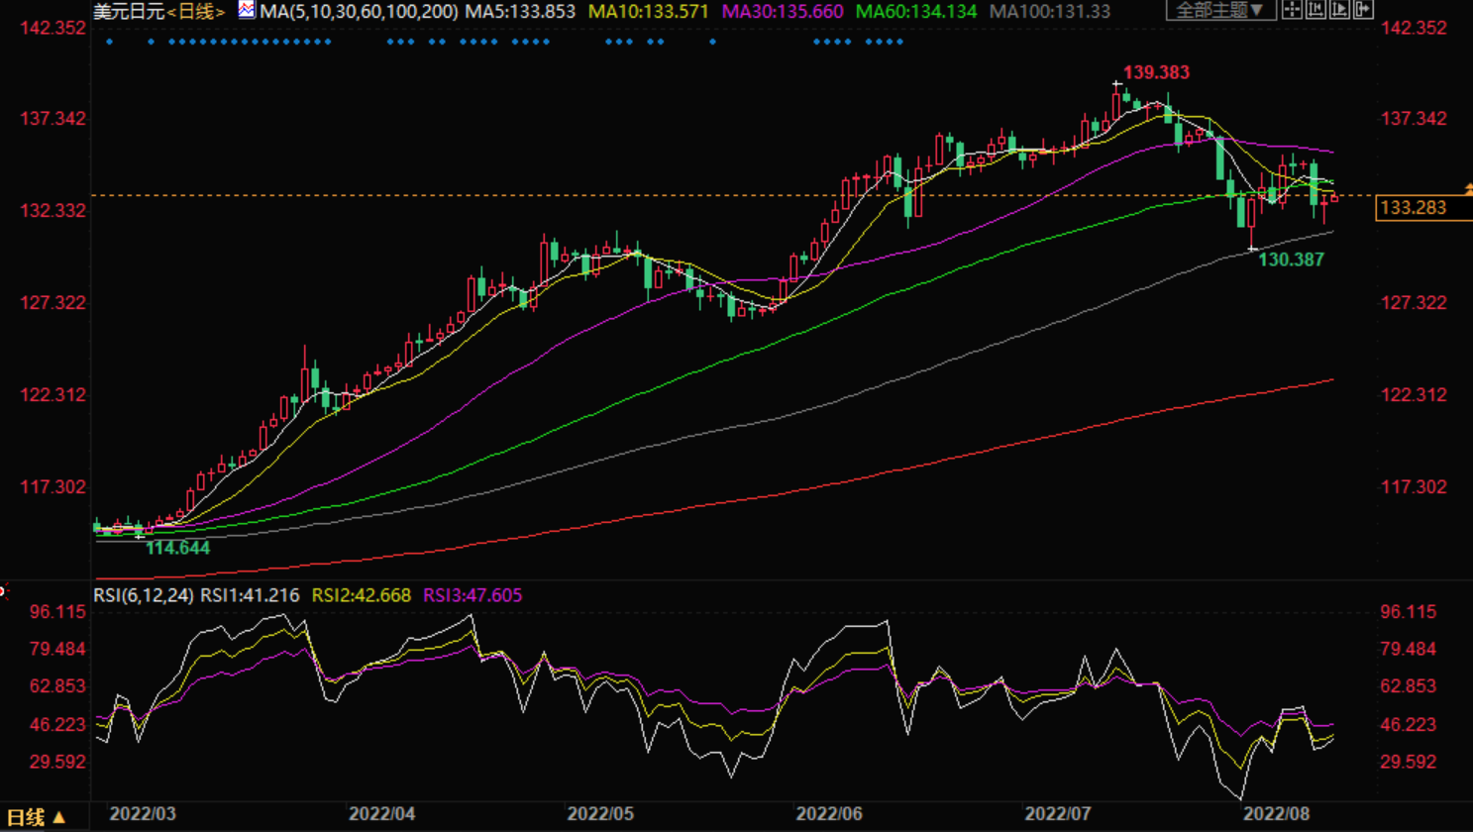Viewport: 1473px width, 832px height.
Task: Click the RSI(6,12,24) indicator label
Action: point(144,595)
